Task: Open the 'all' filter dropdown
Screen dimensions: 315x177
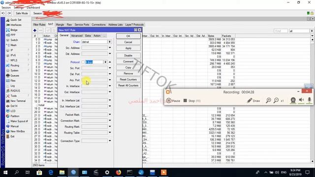Action: 312,31
